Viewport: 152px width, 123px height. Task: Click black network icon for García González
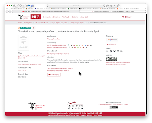pyautogui.click(x=91, y=45)
